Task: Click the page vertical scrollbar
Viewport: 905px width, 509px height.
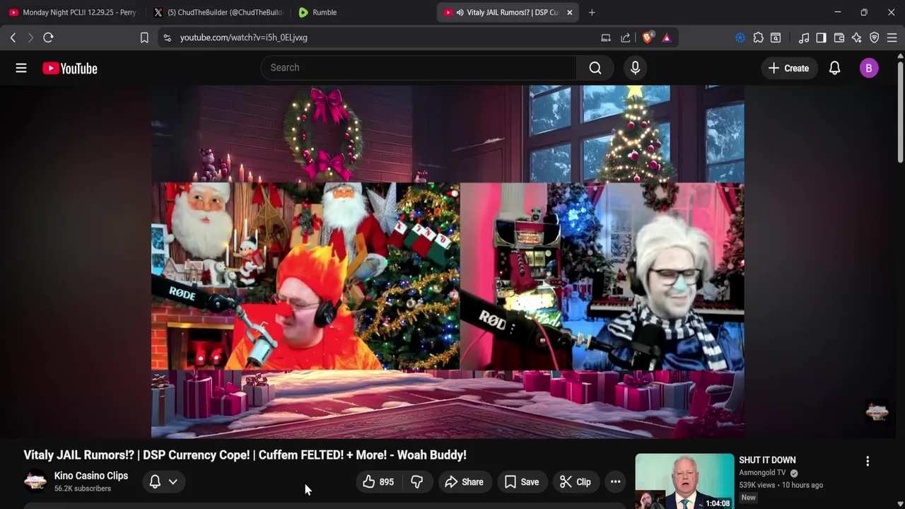Action: pyautogui.click(x=900, y=113)
